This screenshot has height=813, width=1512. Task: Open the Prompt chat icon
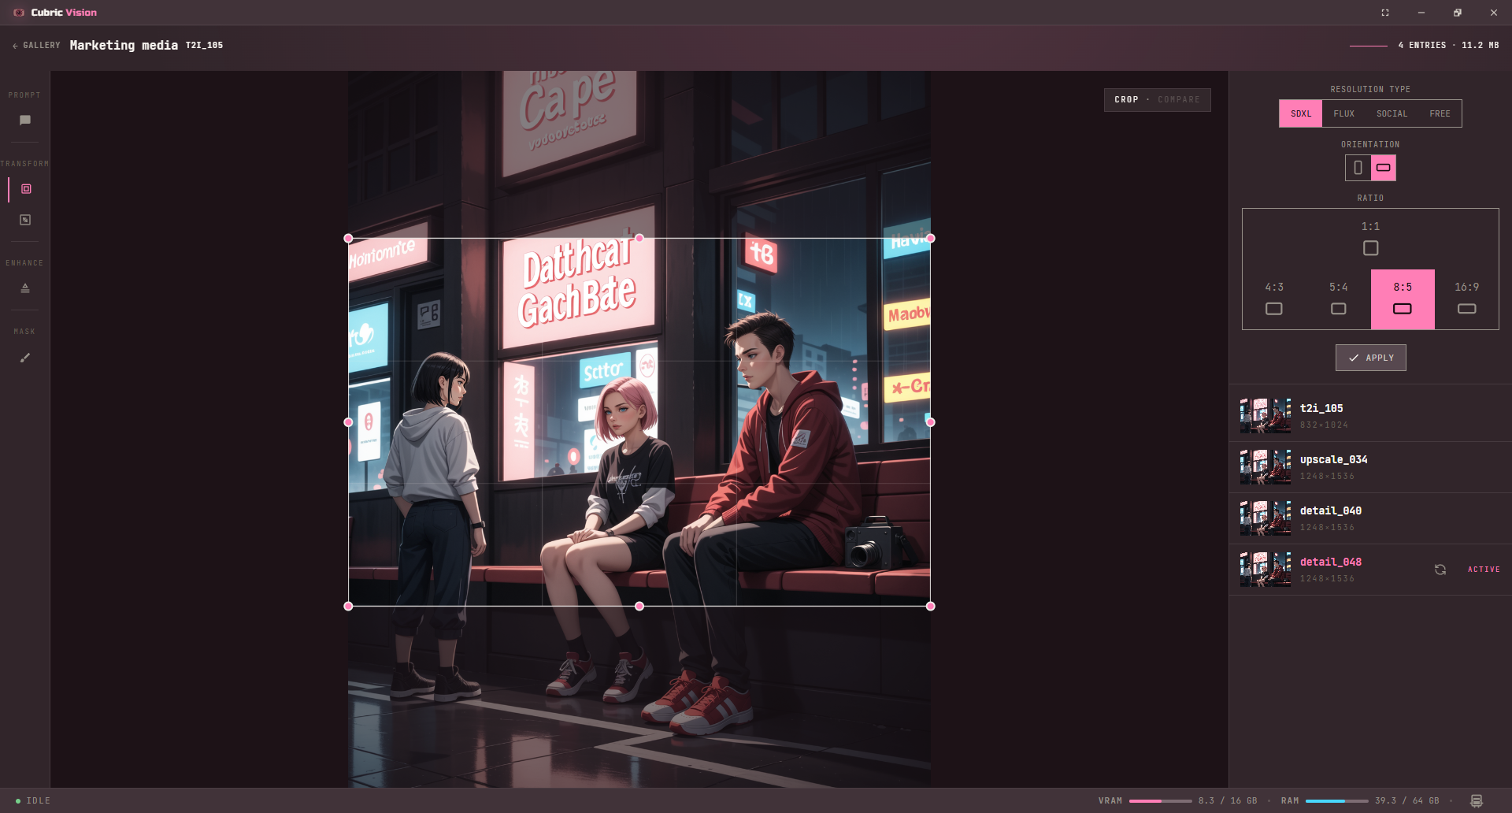point(25,121)
